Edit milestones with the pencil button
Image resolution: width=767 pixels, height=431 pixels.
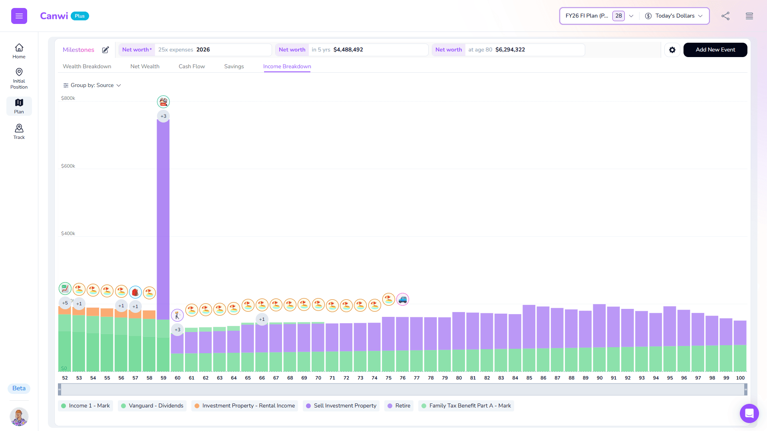coord(105,50)
